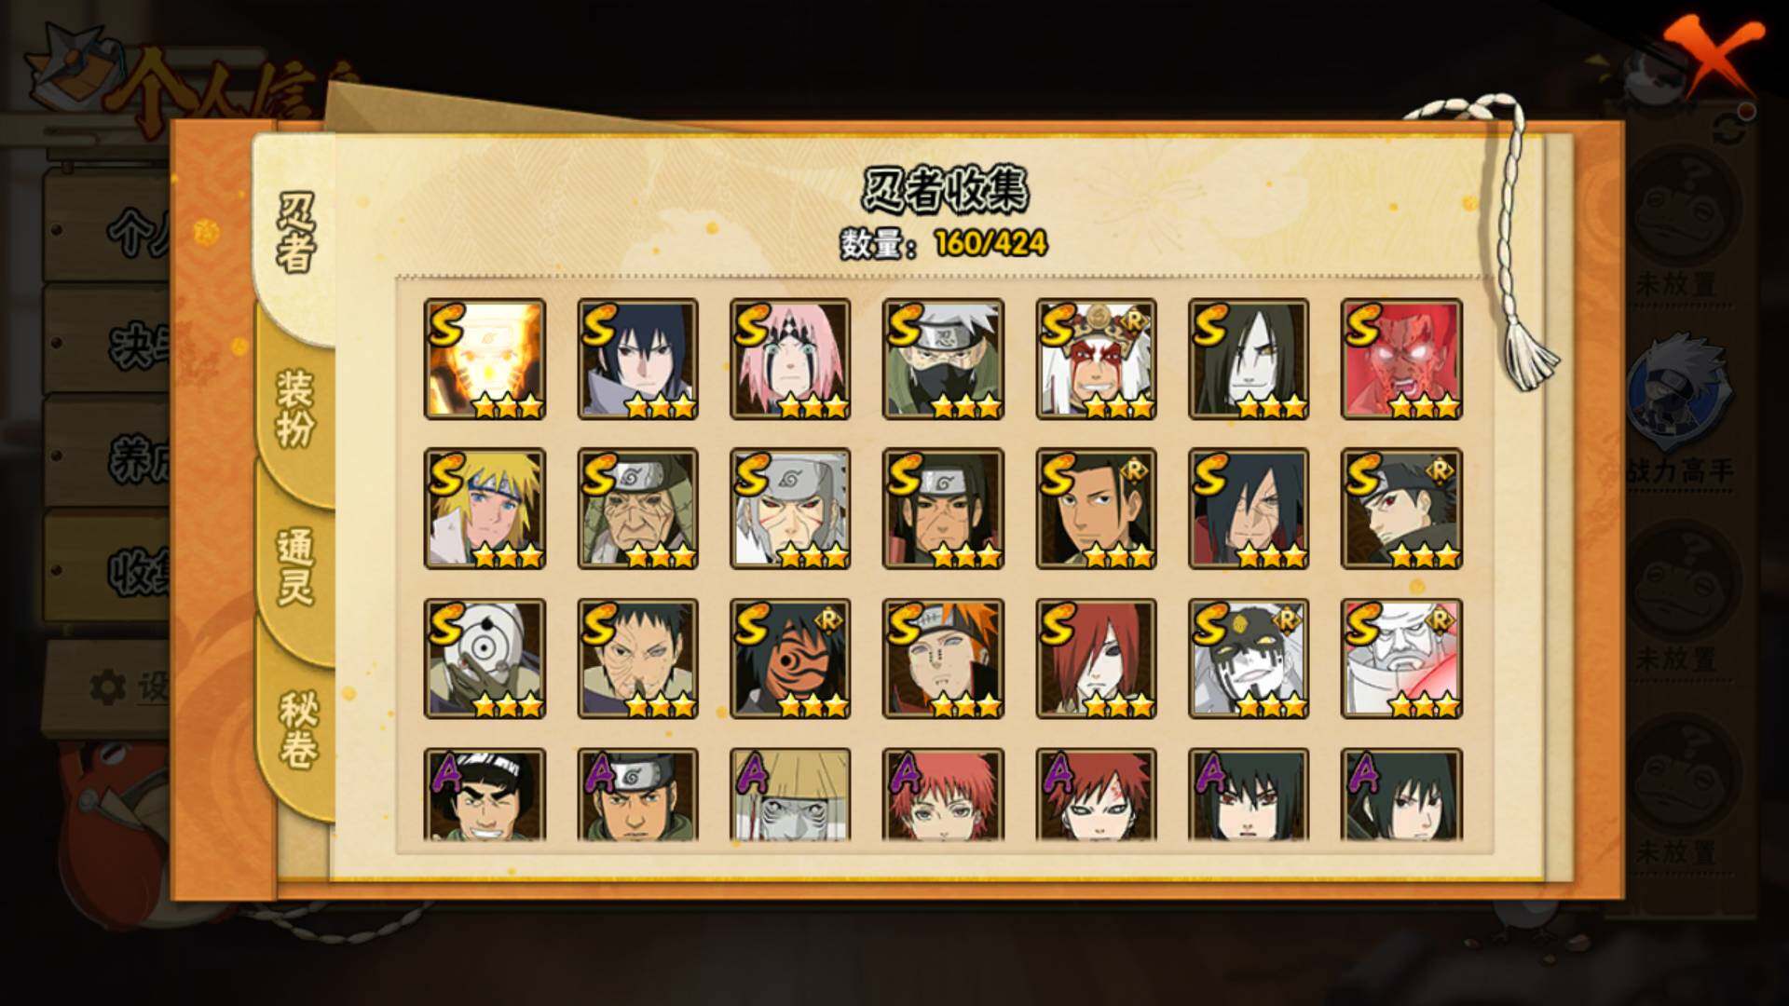Open the 通灵 side tab
Screen dimensions: 1789x1006
pyautogui.click(x=295, y=566)
